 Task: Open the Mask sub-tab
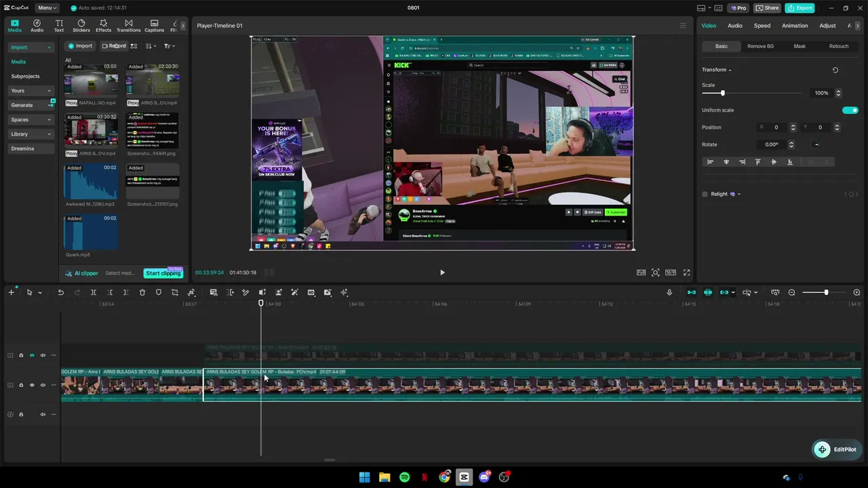(800, 46)
